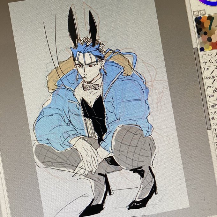Select the lasso selection tool
This screenshot has width=217, height=217.
pyautogui.click(x=210, y=55)
